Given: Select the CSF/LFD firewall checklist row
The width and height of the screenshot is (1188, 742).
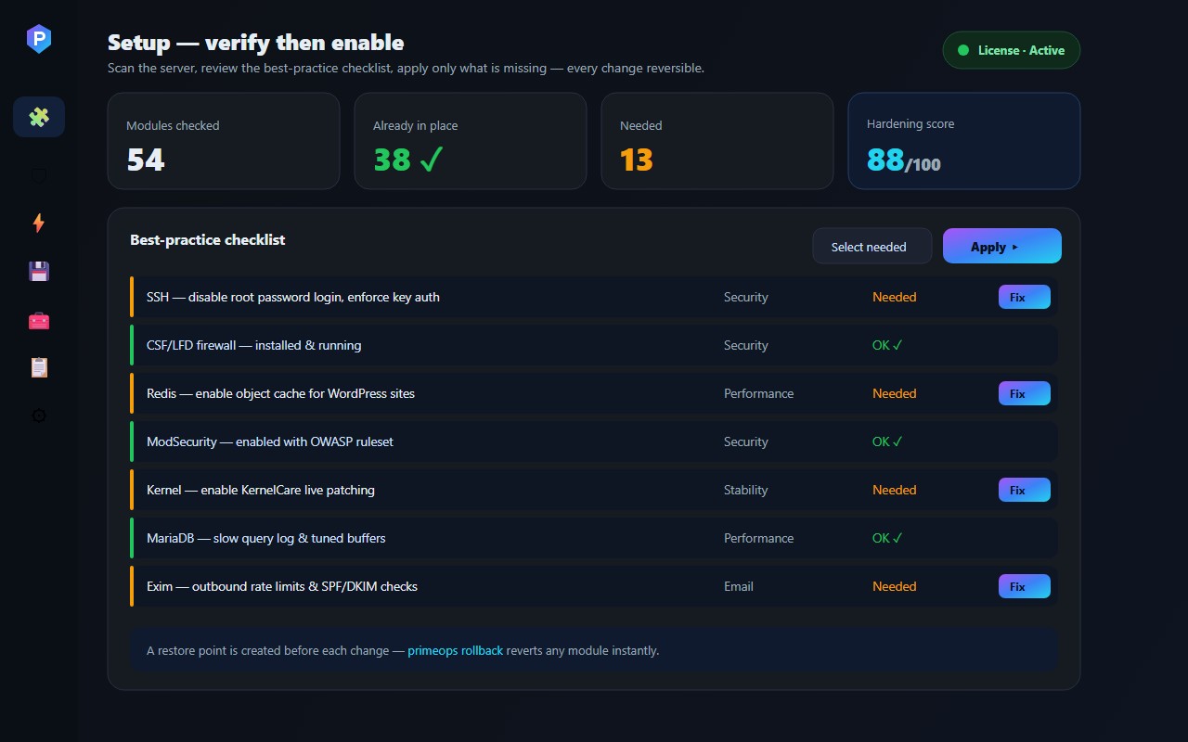Looking at the screenshot, I should point(594,345).
